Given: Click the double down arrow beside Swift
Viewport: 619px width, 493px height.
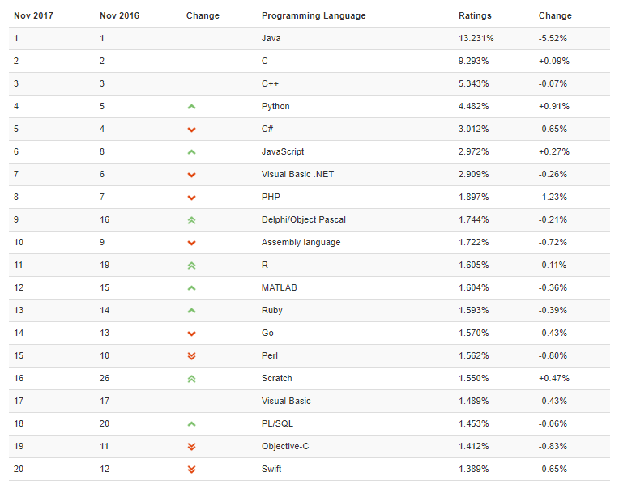Looking at the screenshot, I should click(191, 469).
